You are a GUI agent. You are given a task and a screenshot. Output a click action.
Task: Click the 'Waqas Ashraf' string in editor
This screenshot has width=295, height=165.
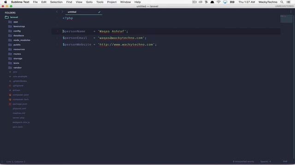pyautogui.click(x=112, y=31)
